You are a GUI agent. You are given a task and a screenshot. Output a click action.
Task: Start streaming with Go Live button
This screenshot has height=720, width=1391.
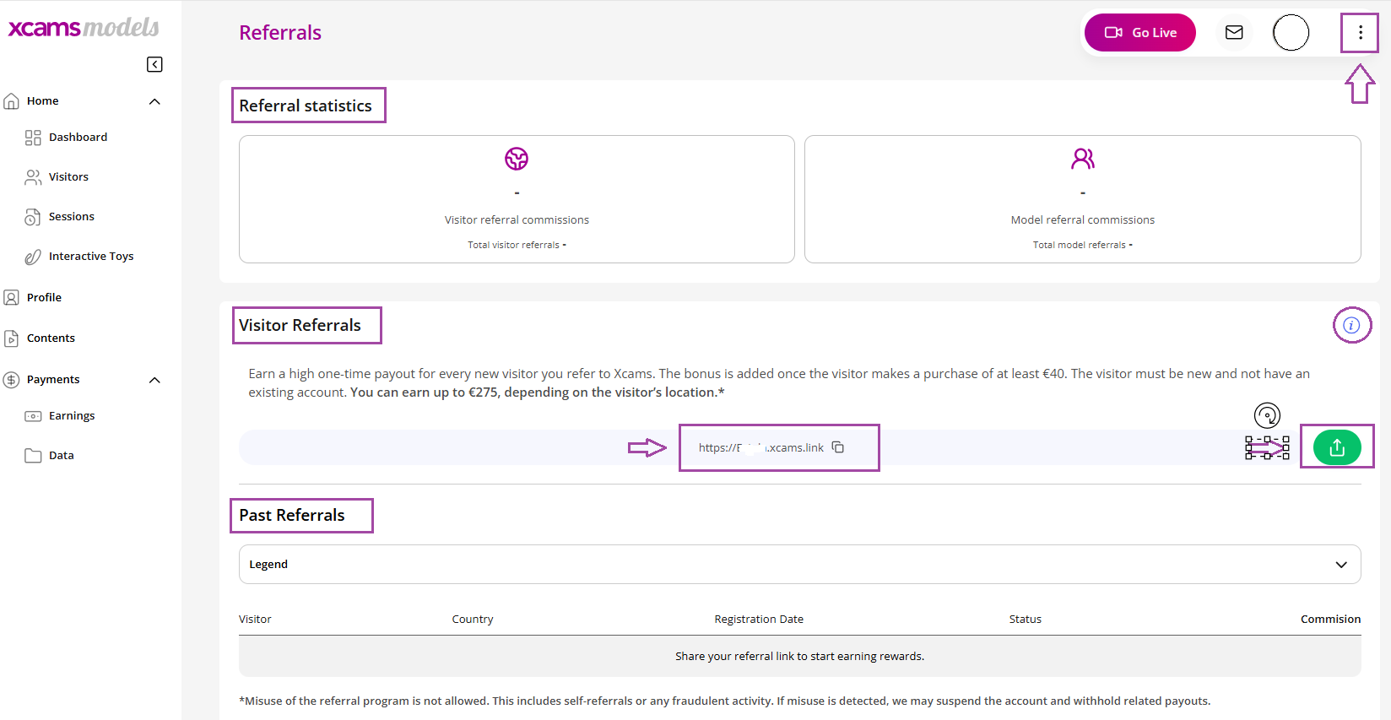(x=1139, y=32)
